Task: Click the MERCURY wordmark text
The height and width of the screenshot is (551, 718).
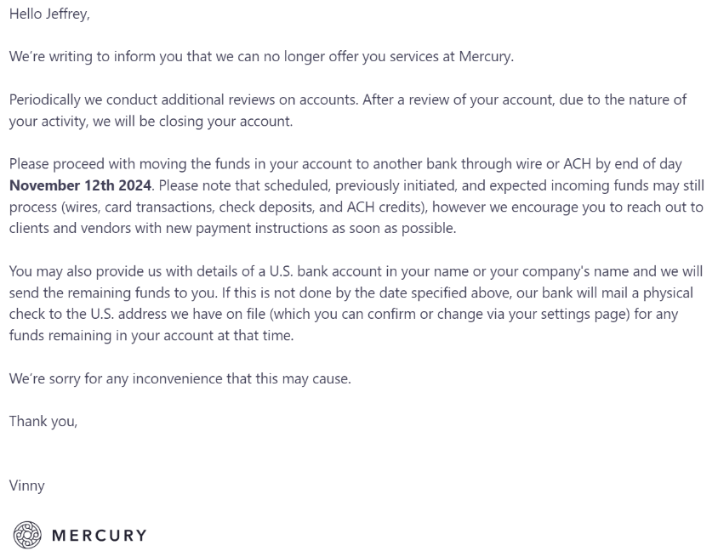Action: [x=100, y=535]
